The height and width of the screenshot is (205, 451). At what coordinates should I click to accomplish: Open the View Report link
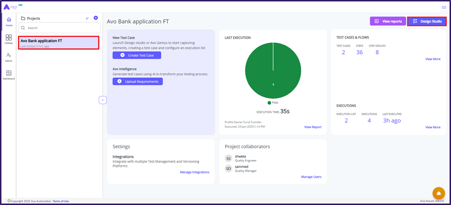pyautogui.click(x=313, y=127)
